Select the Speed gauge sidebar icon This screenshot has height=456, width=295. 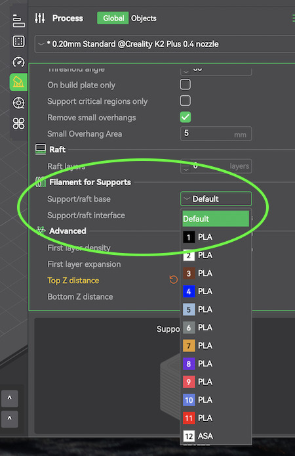pyautogui.click(x=18, y=62)
